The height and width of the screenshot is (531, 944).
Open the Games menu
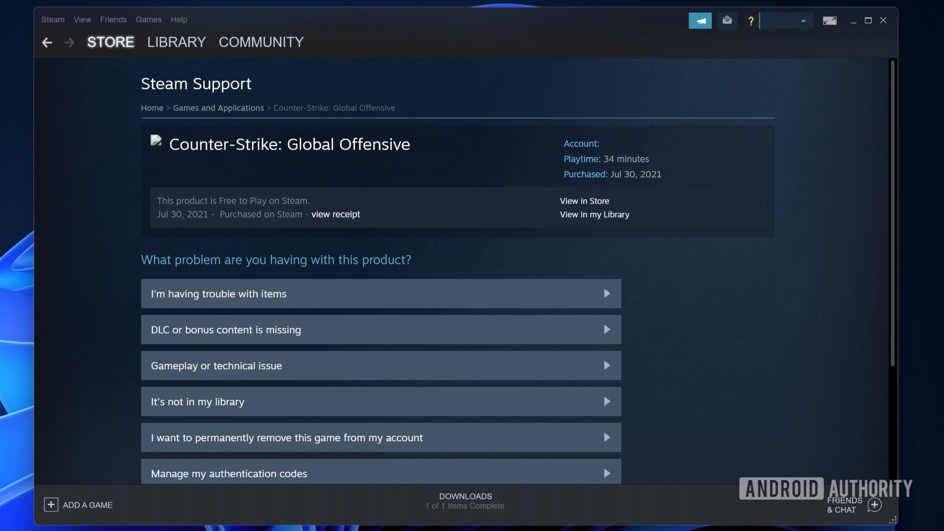click(x=148, y=20)
